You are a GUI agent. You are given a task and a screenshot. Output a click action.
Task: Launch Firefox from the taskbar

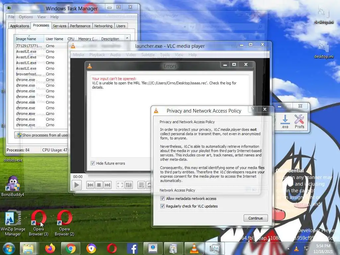pos(50,248)
